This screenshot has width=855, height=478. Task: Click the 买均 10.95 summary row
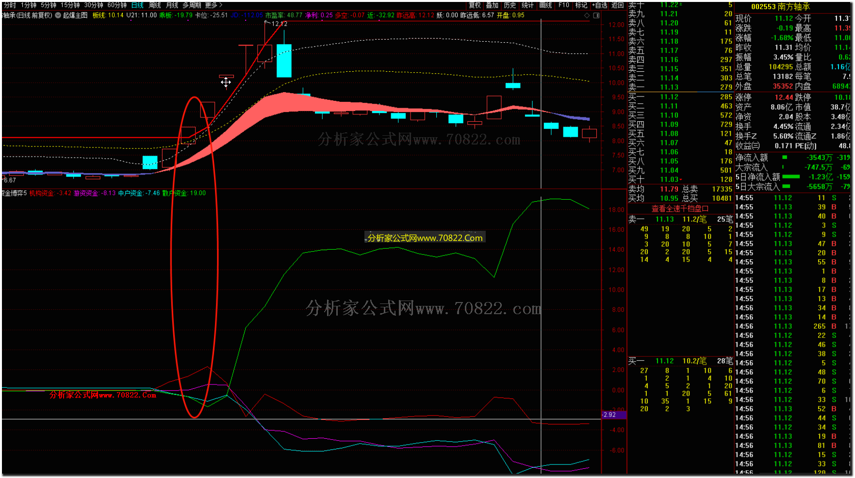[680, 198]
